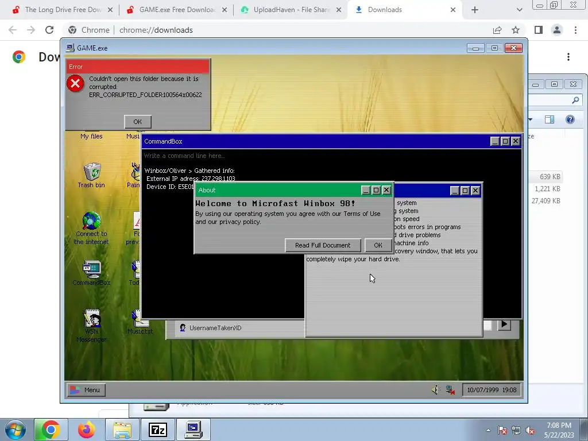This screenshot has height=441, width=588.
Task: Click the Action Center flag tray icon
Action: coord(502,431)
